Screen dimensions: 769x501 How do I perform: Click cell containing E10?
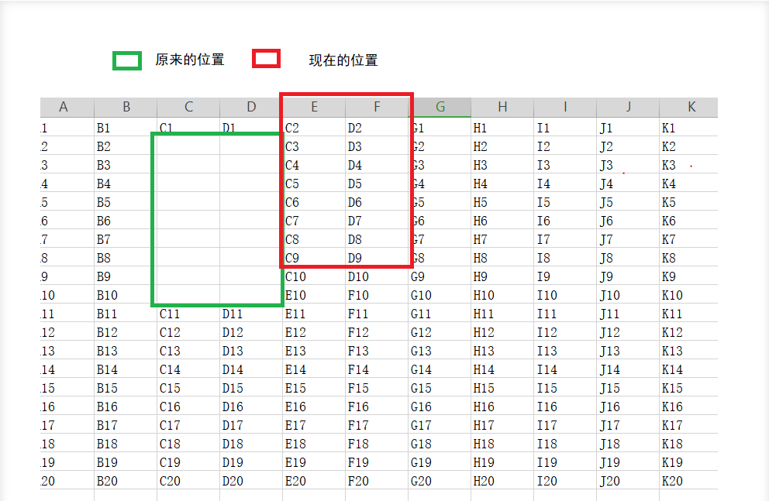click(x=314, y=295)
